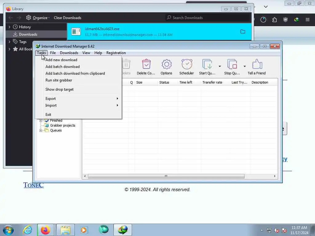Screen dimensions: 315x236
Task: Choose Add new download
Action: pyautogui.click(x=82, y=60)
